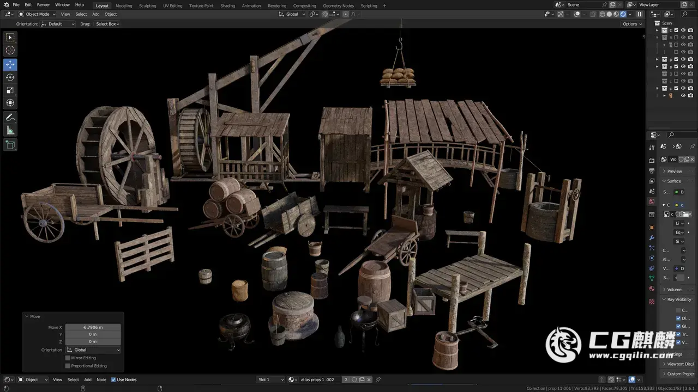Switch to the Shading workspace tab
Viewport: 698px width, 392px height.
click(227, 5)
